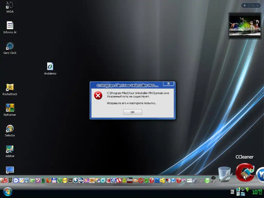Click the blue media player D dock icon

16,180
